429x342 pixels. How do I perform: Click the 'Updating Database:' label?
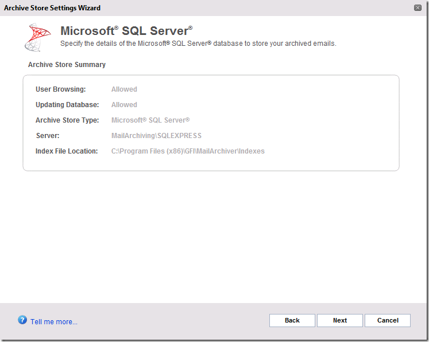(67, 105)
